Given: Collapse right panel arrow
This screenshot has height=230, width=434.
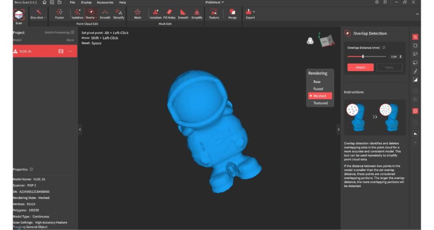Looking at the screenshot, I should tap(339, 129).
